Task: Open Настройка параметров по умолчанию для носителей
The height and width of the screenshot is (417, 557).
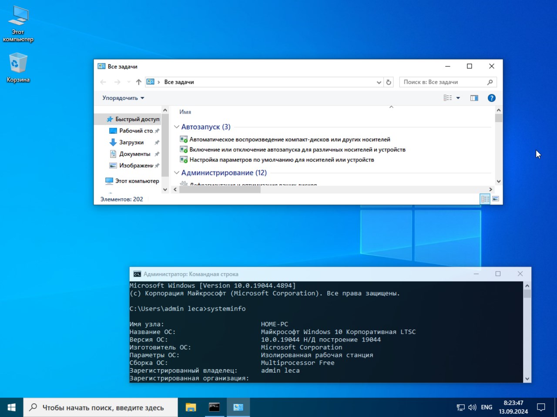Action: point(282,160)
